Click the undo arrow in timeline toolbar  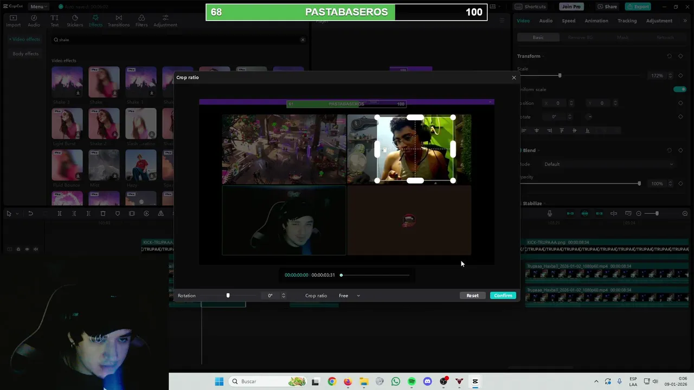click(30, 213)
